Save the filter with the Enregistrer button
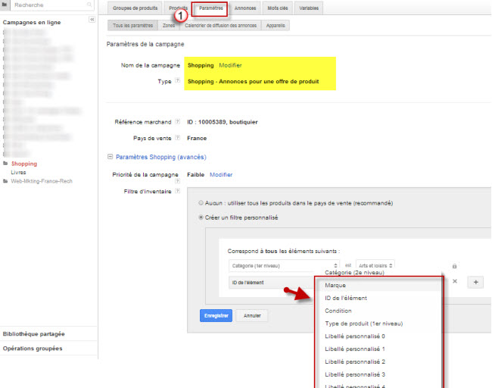This screenshot has height=388, width=492. (x=216, y=316)
